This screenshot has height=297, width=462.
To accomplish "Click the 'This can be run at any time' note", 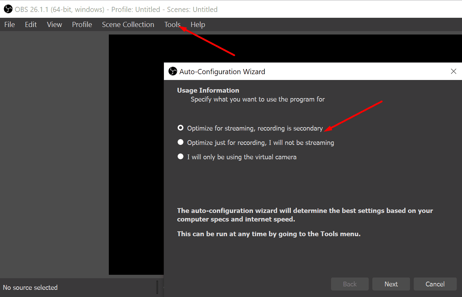I will tap(269, 234).
